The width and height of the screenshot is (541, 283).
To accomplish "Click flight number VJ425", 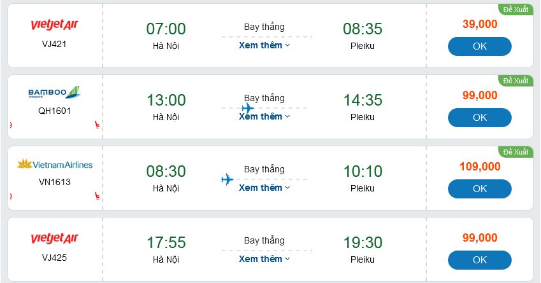I will 54,258.
